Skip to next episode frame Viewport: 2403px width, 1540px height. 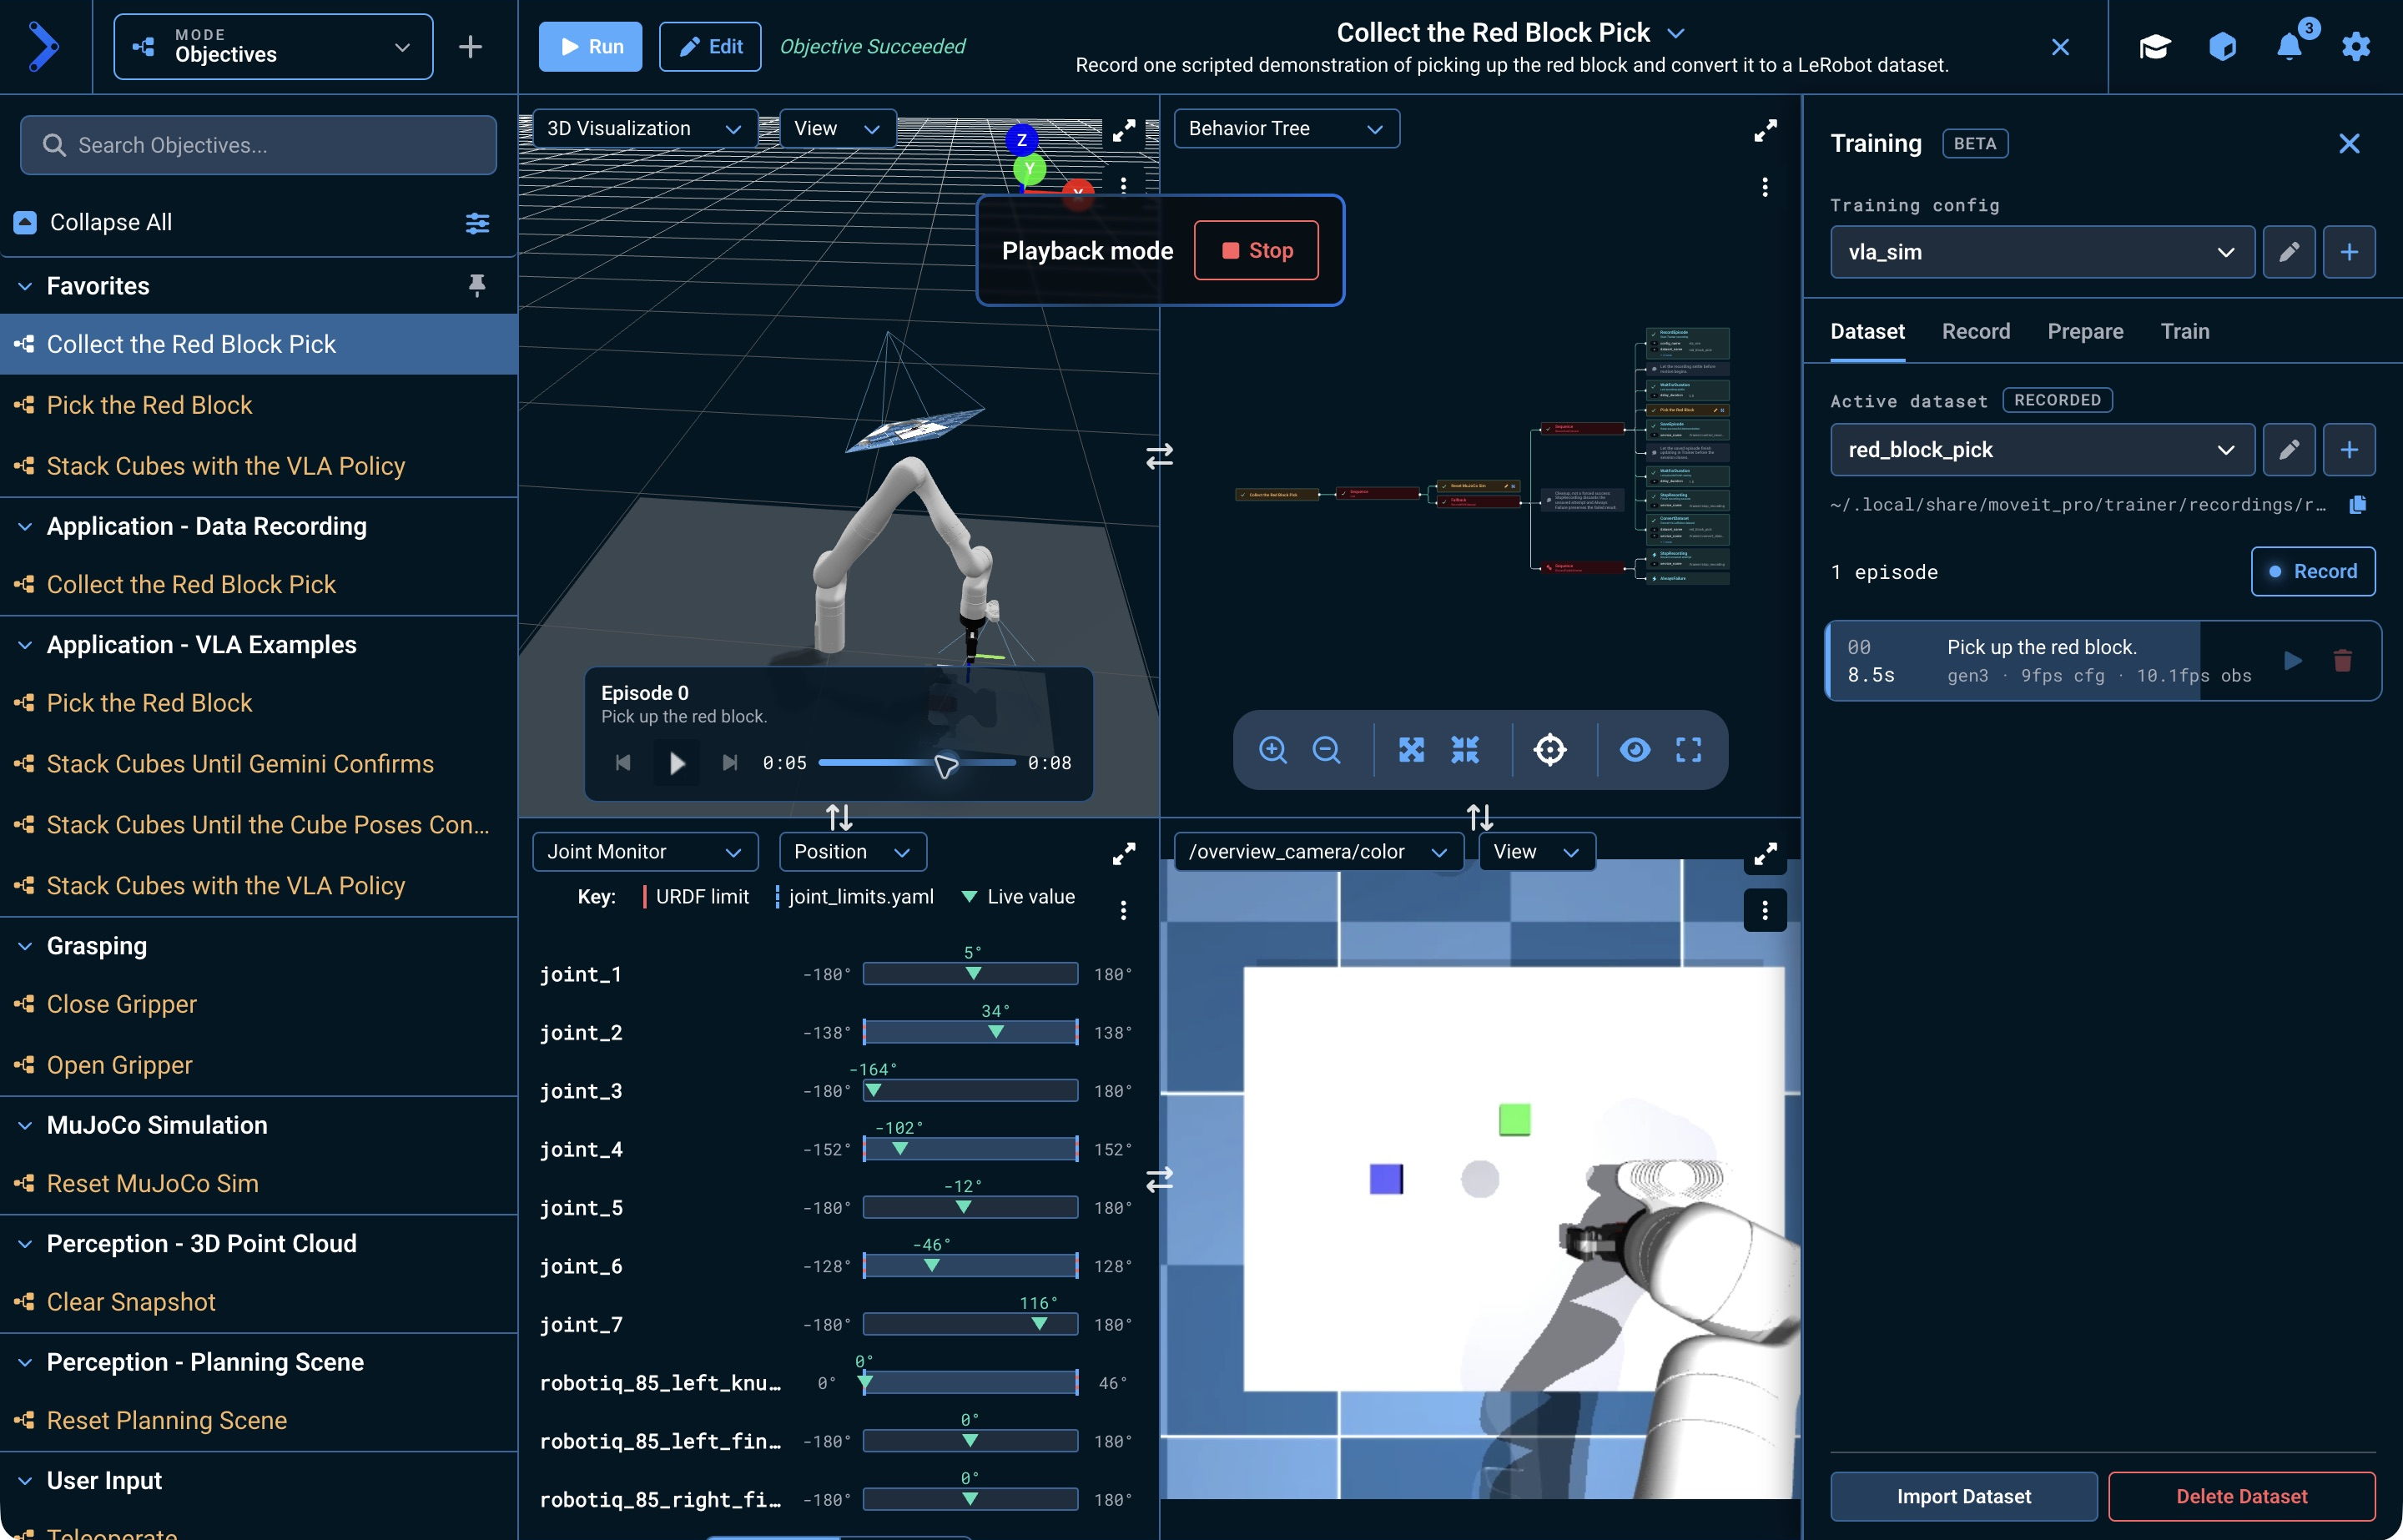[x=730, y=763]
